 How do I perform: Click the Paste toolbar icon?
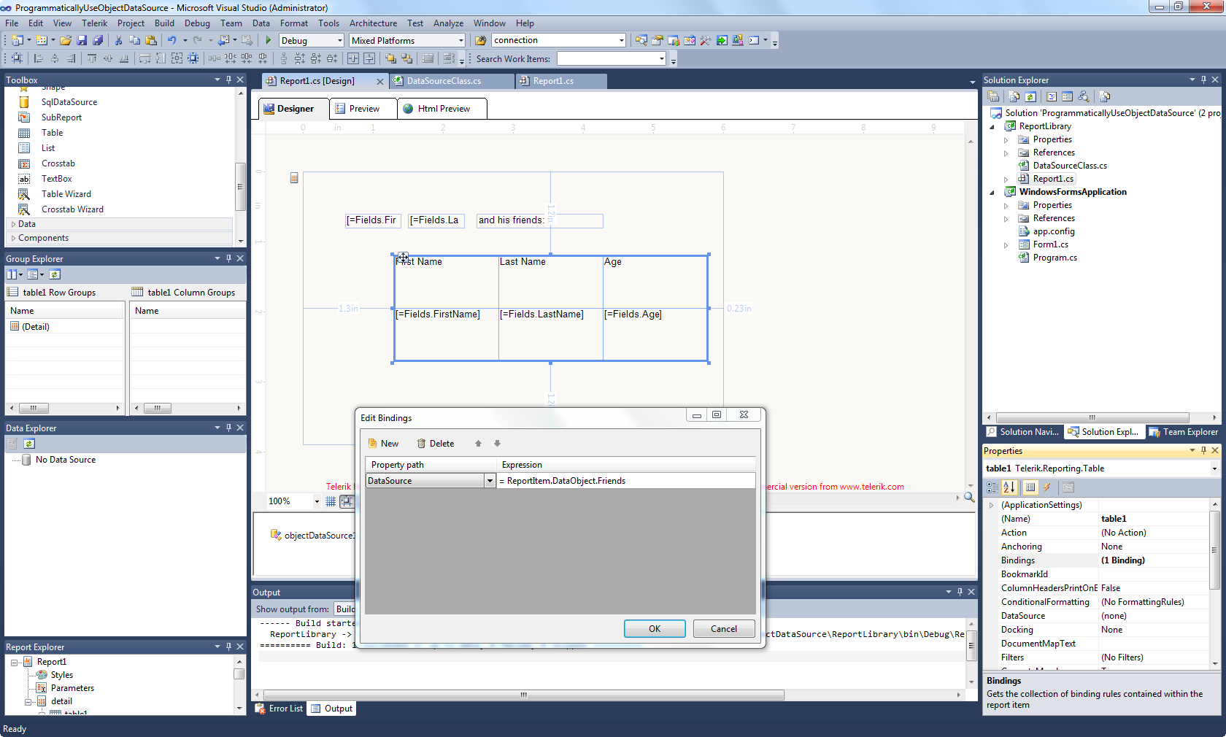(151, 41)
